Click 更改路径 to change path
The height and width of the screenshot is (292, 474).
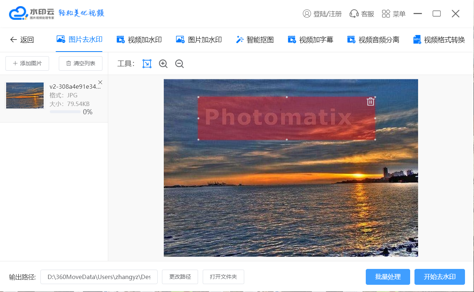click(x=180, y=277)
